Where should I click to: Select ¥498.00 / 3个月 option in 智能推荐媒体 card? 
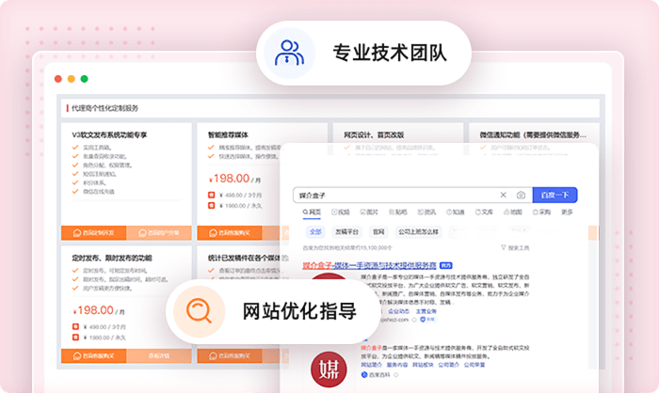[233, 196]
